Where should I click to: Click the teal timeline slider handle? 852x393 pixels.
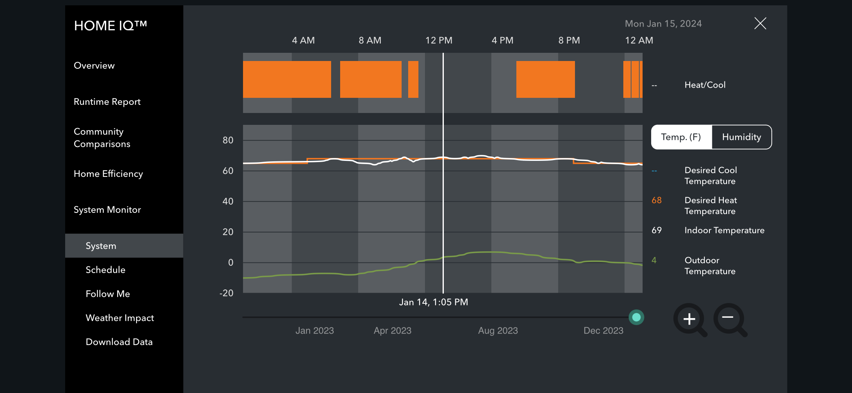[636, 317]
